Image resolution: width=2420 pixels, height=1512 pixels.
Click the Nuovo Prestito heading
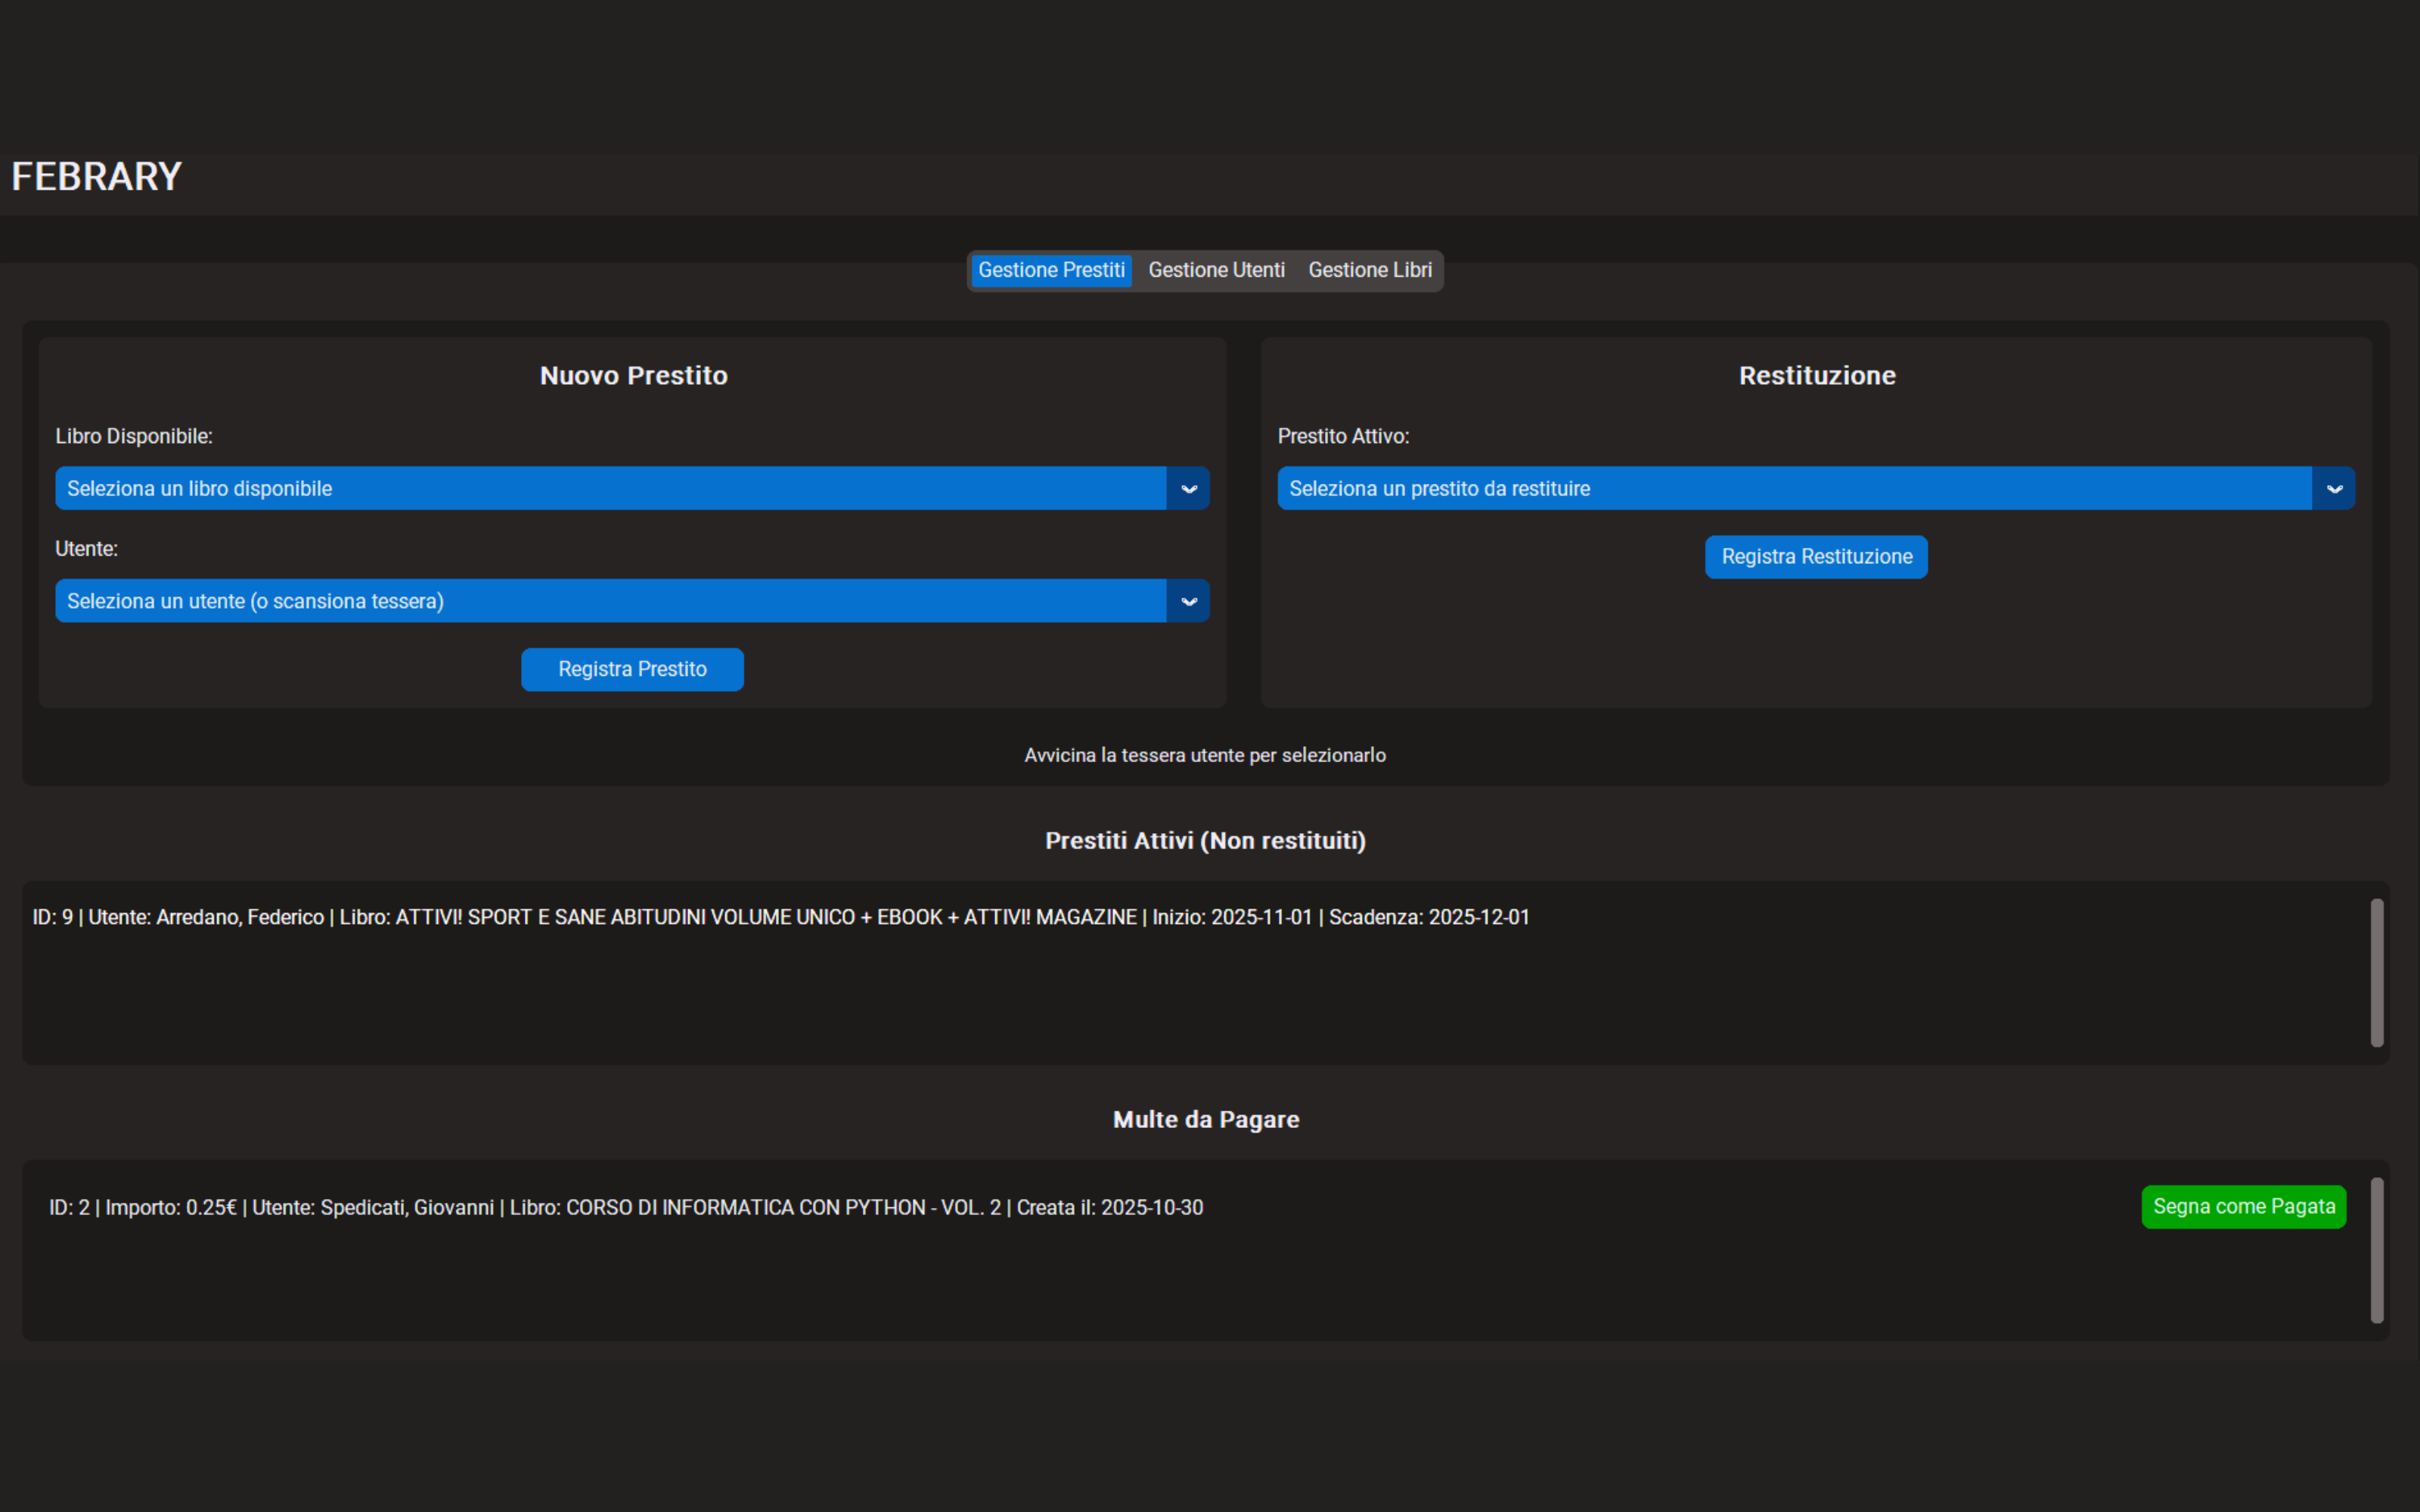633,376
